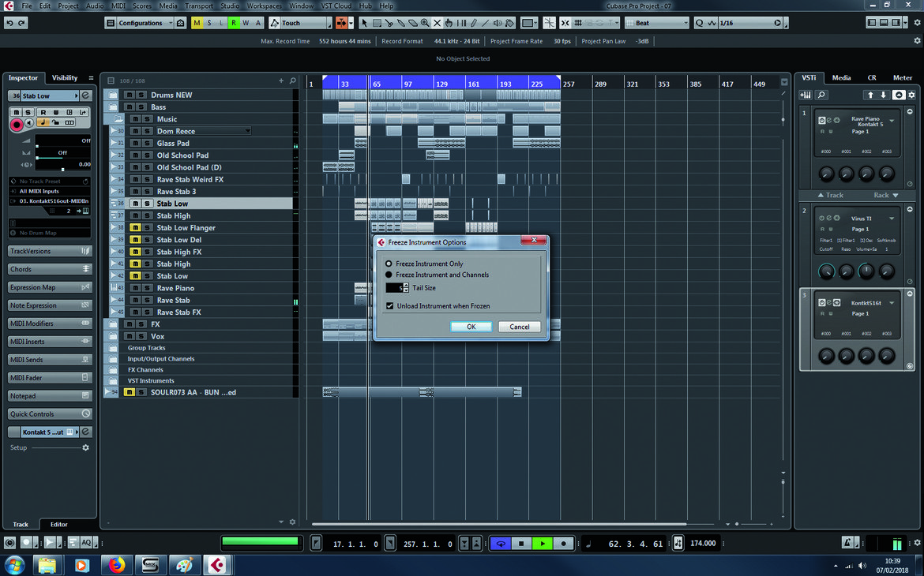Select Freeze Instrument and Channels option
The height and width of the screenshot is (576, 924).
(x=389, y=275)
